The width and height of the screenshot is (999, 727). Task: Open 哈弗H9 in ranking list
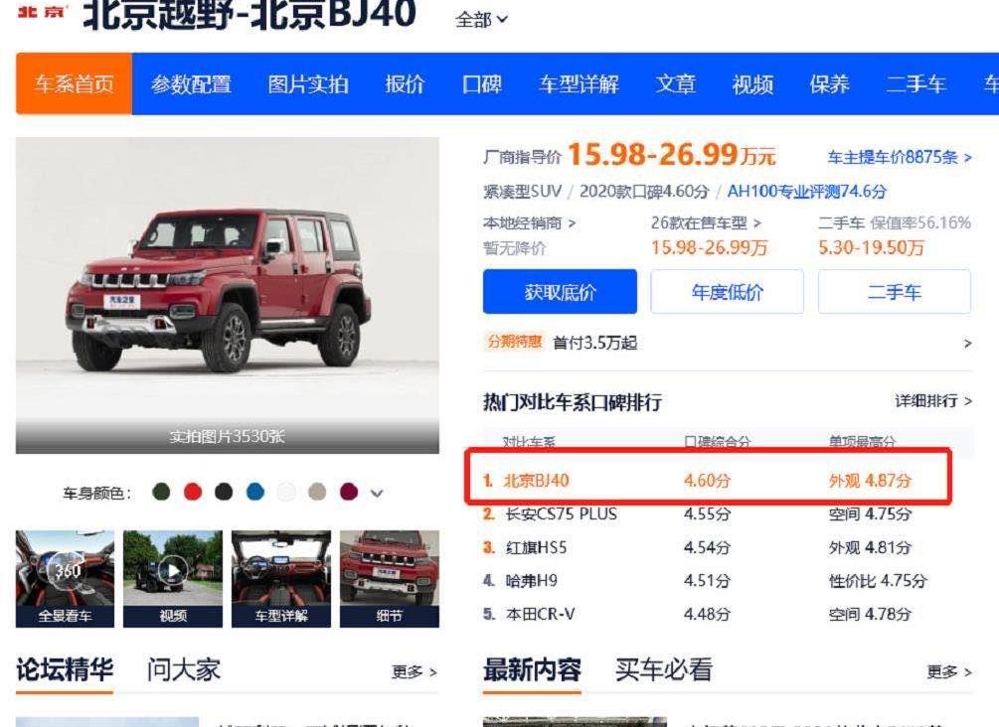(532, 581)
